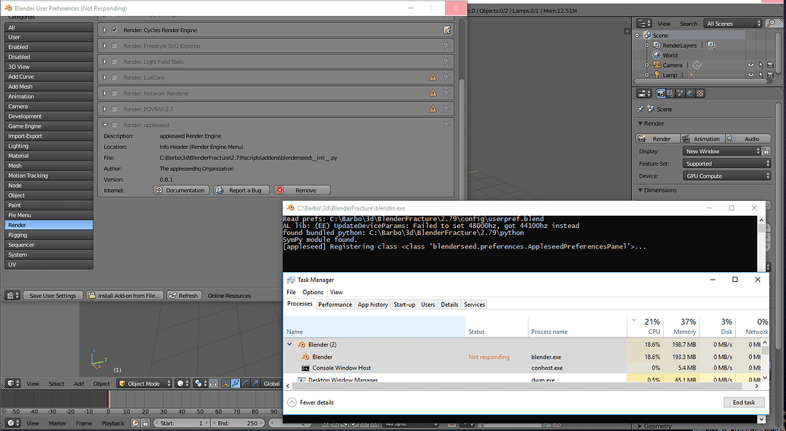Click the Lamp object icon in the outliner

(x=657, y=74)
